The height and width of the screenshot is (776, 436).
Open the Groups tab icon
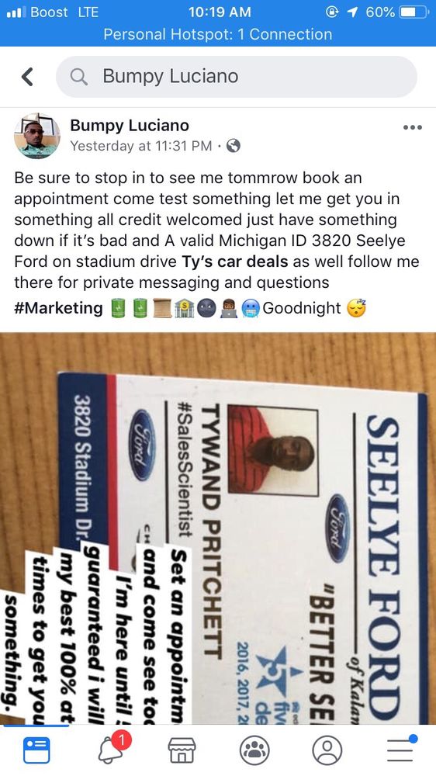(x=254, y=750)
